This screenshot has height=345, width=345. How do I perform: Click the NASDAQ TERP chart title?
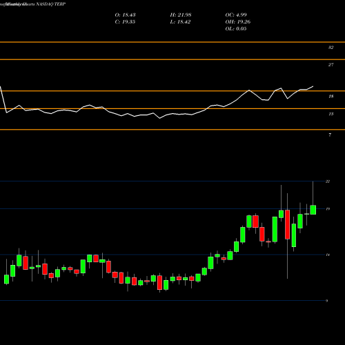click(x=51, y=4)
